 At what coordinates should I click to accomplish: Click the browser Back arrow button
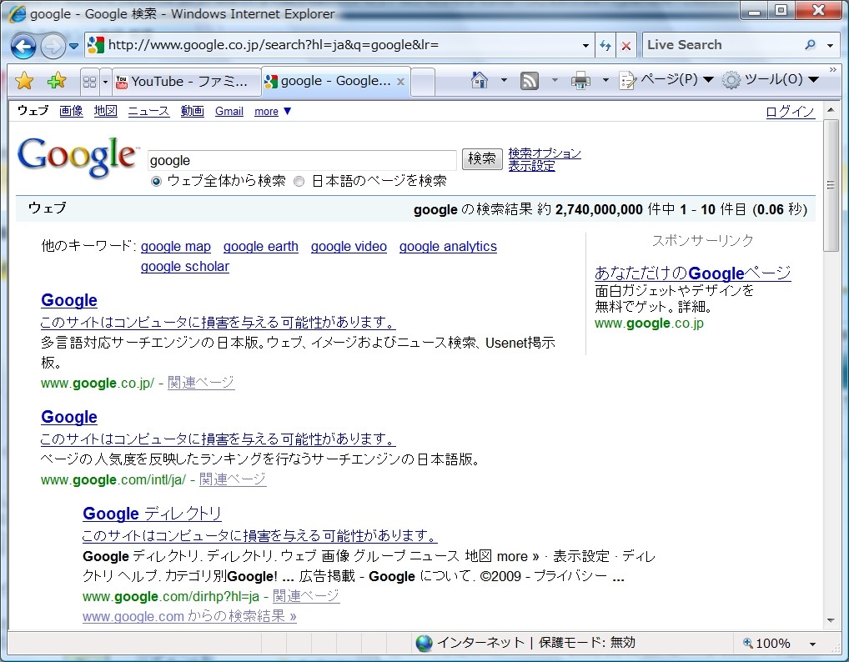point(23,46)
